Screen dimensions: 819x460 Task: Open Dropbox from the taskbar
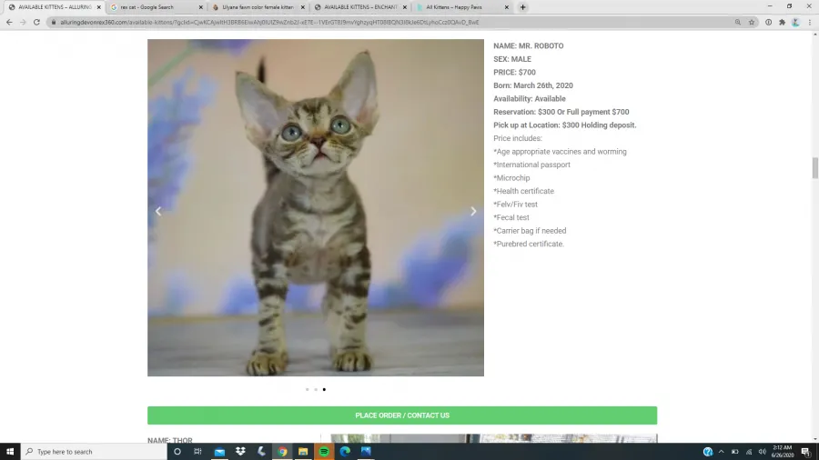click(x=240, y=452)
